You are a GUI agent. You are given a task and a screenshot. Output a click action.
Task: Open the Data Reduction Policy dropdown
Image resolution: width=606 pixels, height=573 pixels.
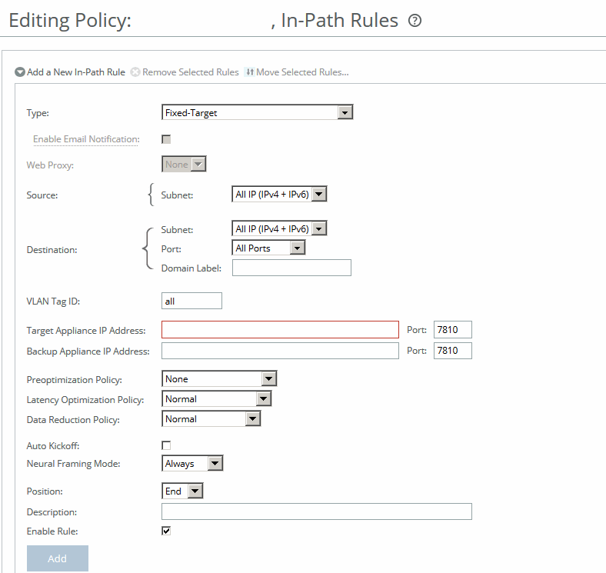point(211,419)
